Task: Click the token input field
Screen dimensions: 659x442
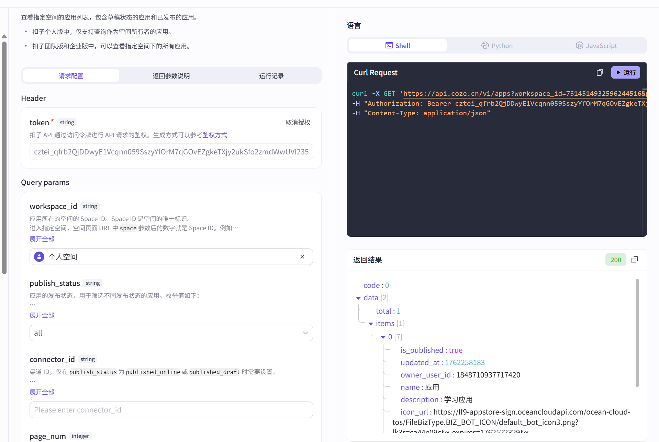Action: click(x=171, y=152)
